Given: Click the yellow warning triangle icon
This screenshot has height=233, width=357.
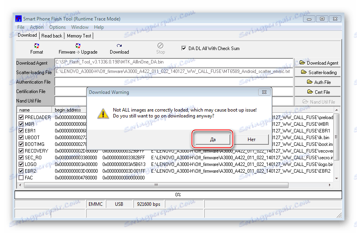Looking at the screenshot, I should [x=103, y=113].
